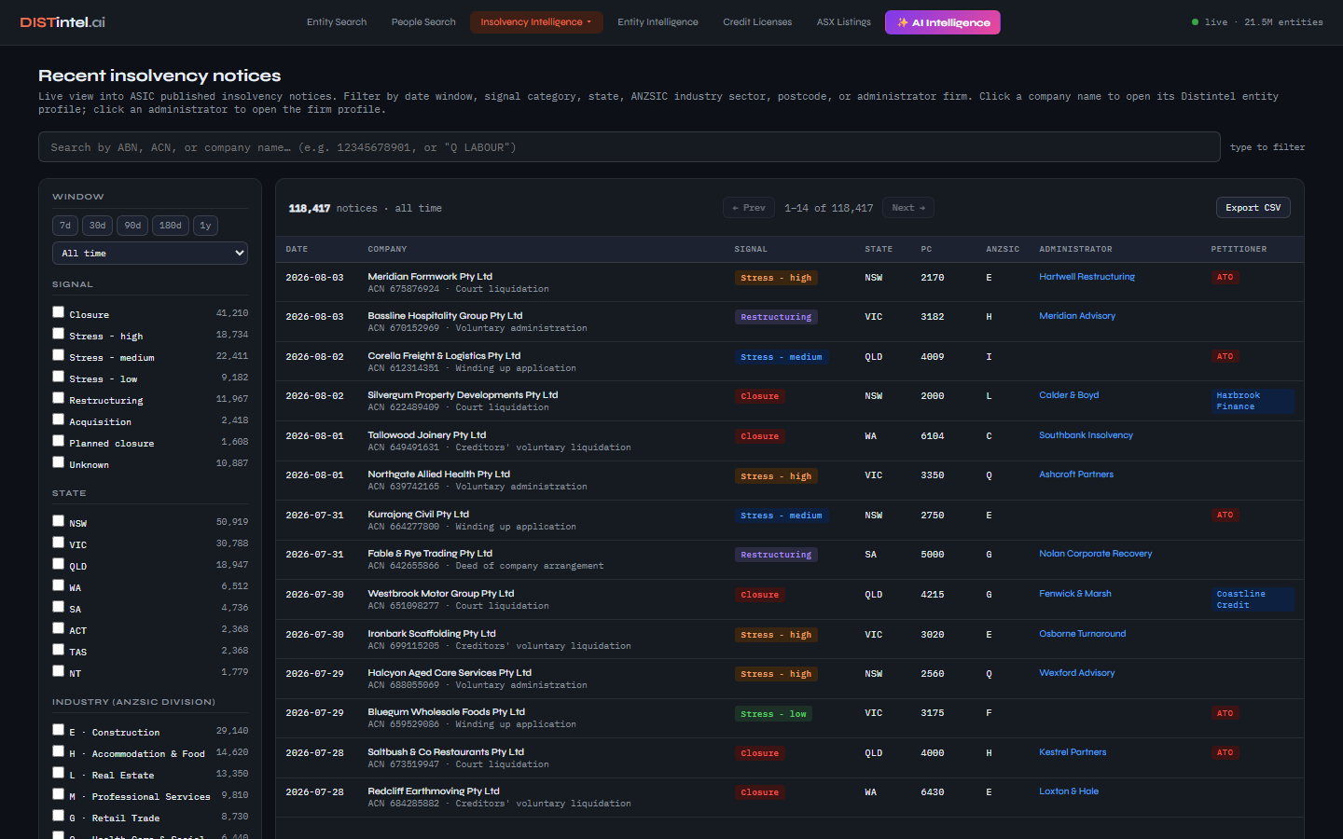Open Hartwell Restructuring administrator profile
Viewport: 1343px width, 839px height.
click(x=1087, y=277)
